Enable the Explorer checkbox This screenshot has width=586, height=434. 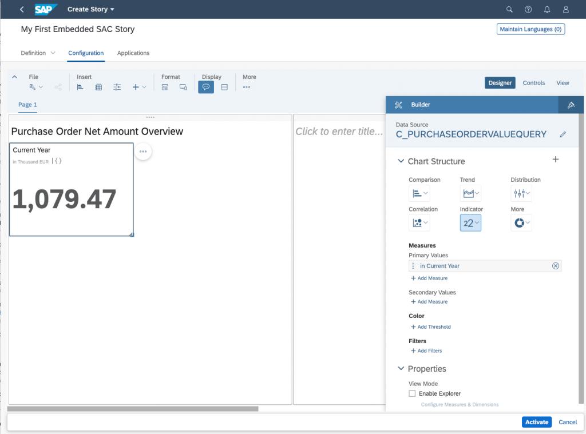[x=412, y=393]
